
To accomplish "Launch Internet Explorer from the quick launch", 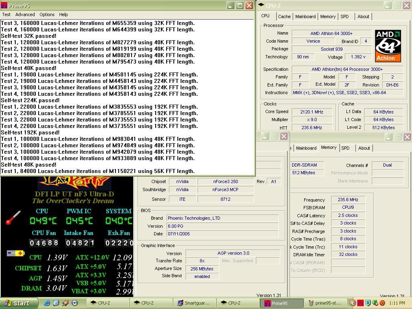I will 47,303.
